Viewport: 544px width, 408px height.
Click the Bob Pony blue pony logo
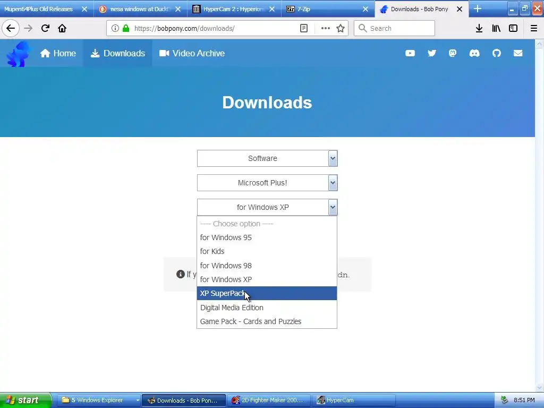click(19, 54)
